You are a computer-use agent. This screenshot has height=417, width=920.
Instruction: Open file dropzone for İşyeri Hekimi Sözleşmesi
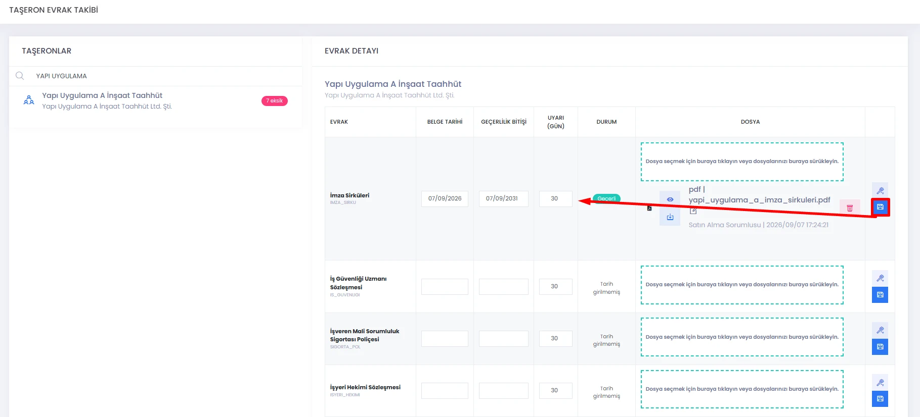742,389
